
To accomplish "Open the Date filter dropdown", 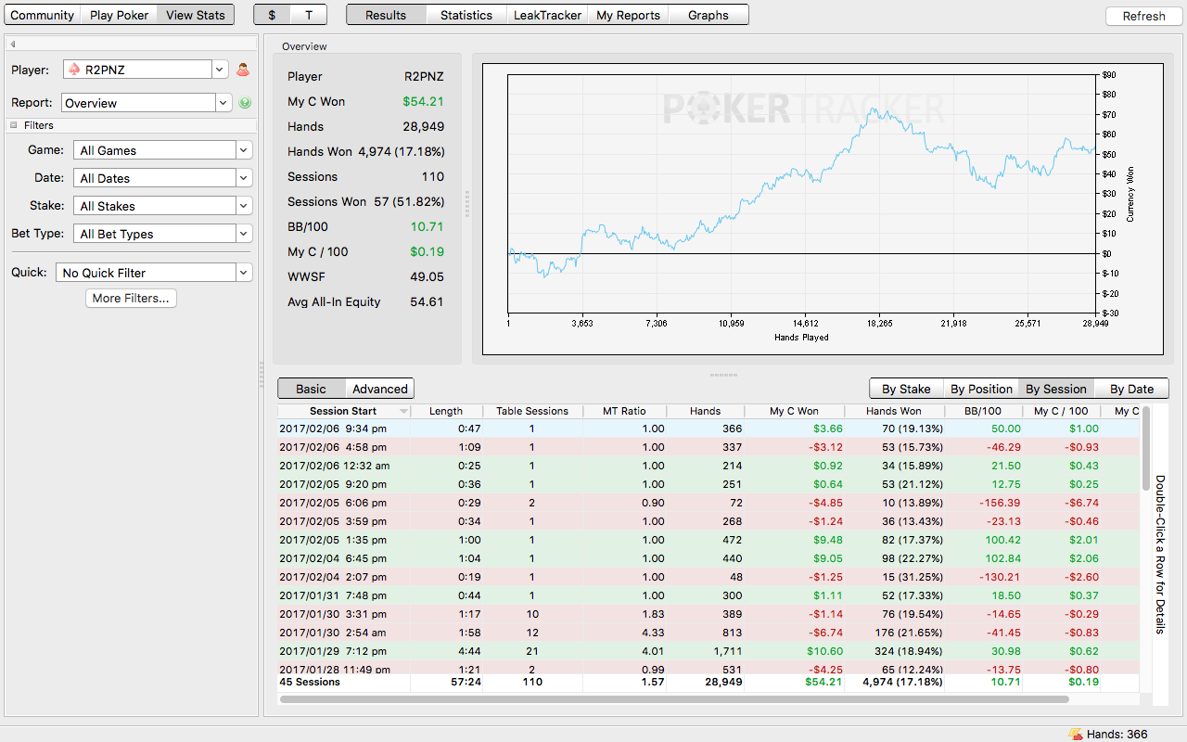I will [x=162, y=178].
